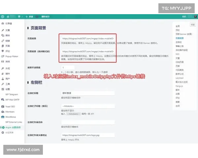Jump to 数学公式 section in outline
This screenshot has width=198, height=158.
point(180,74)
